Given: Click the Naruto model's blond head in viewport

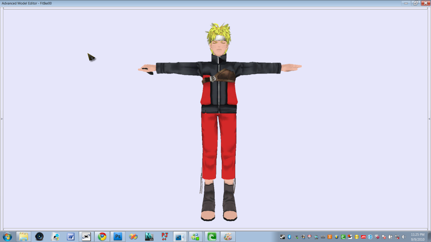Looking at the screenshot, I should click(x=218, y=40).
